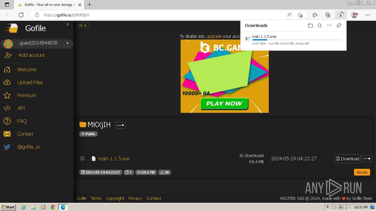Click Download button for main 1.1.5.exe
This screenshot has height=211, width=376.
[348, 159]
